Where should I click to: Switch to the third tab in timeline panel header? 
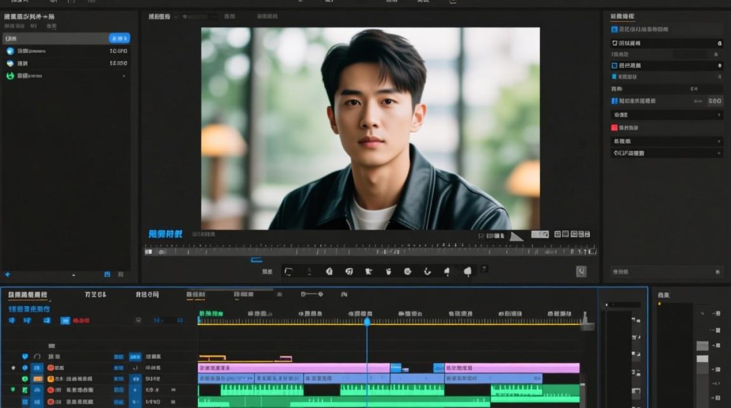pos(147,294)
